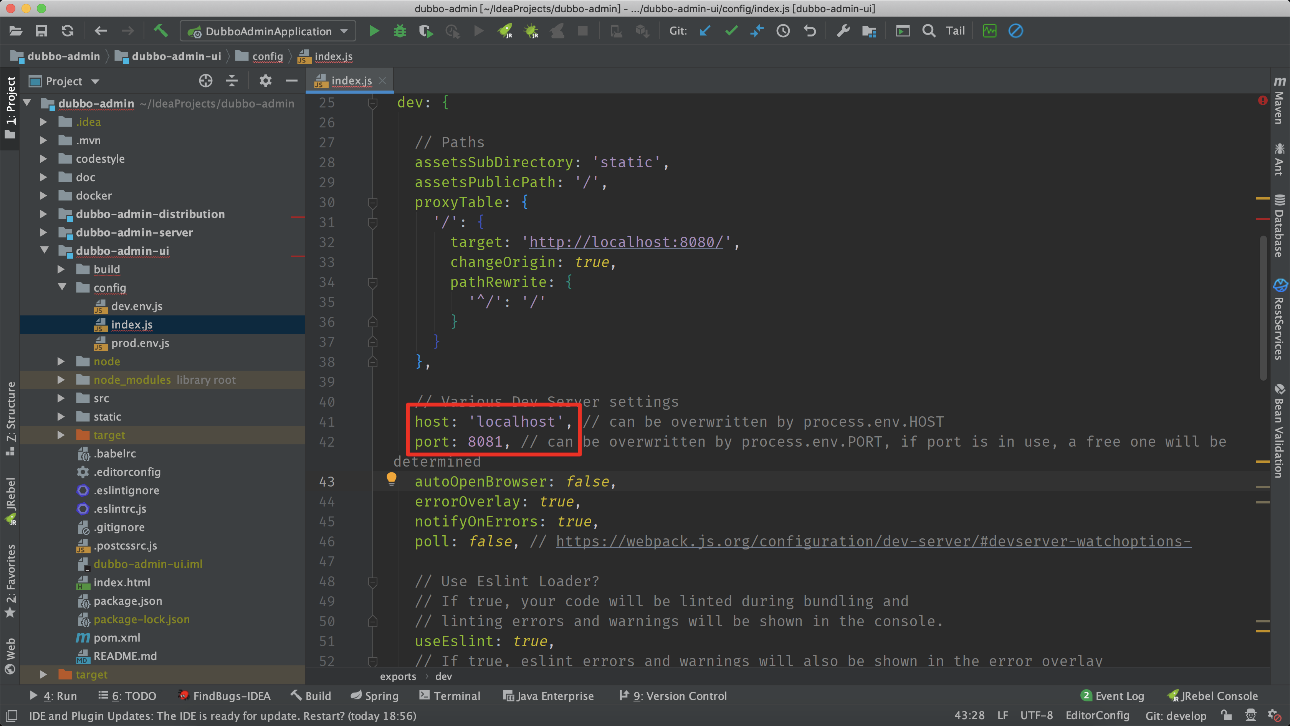Open the FindBugs-IDEA tab
Image resolution: width=1290 pixels, height=726 pixels.
pyautogui.click(x=224, y=695)
